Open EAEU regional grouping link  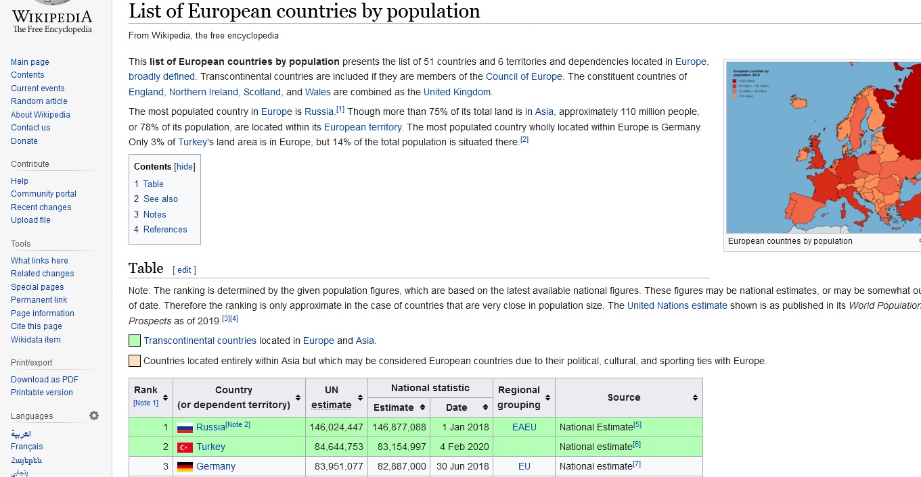pyautogui.click(x=524, y=427)
